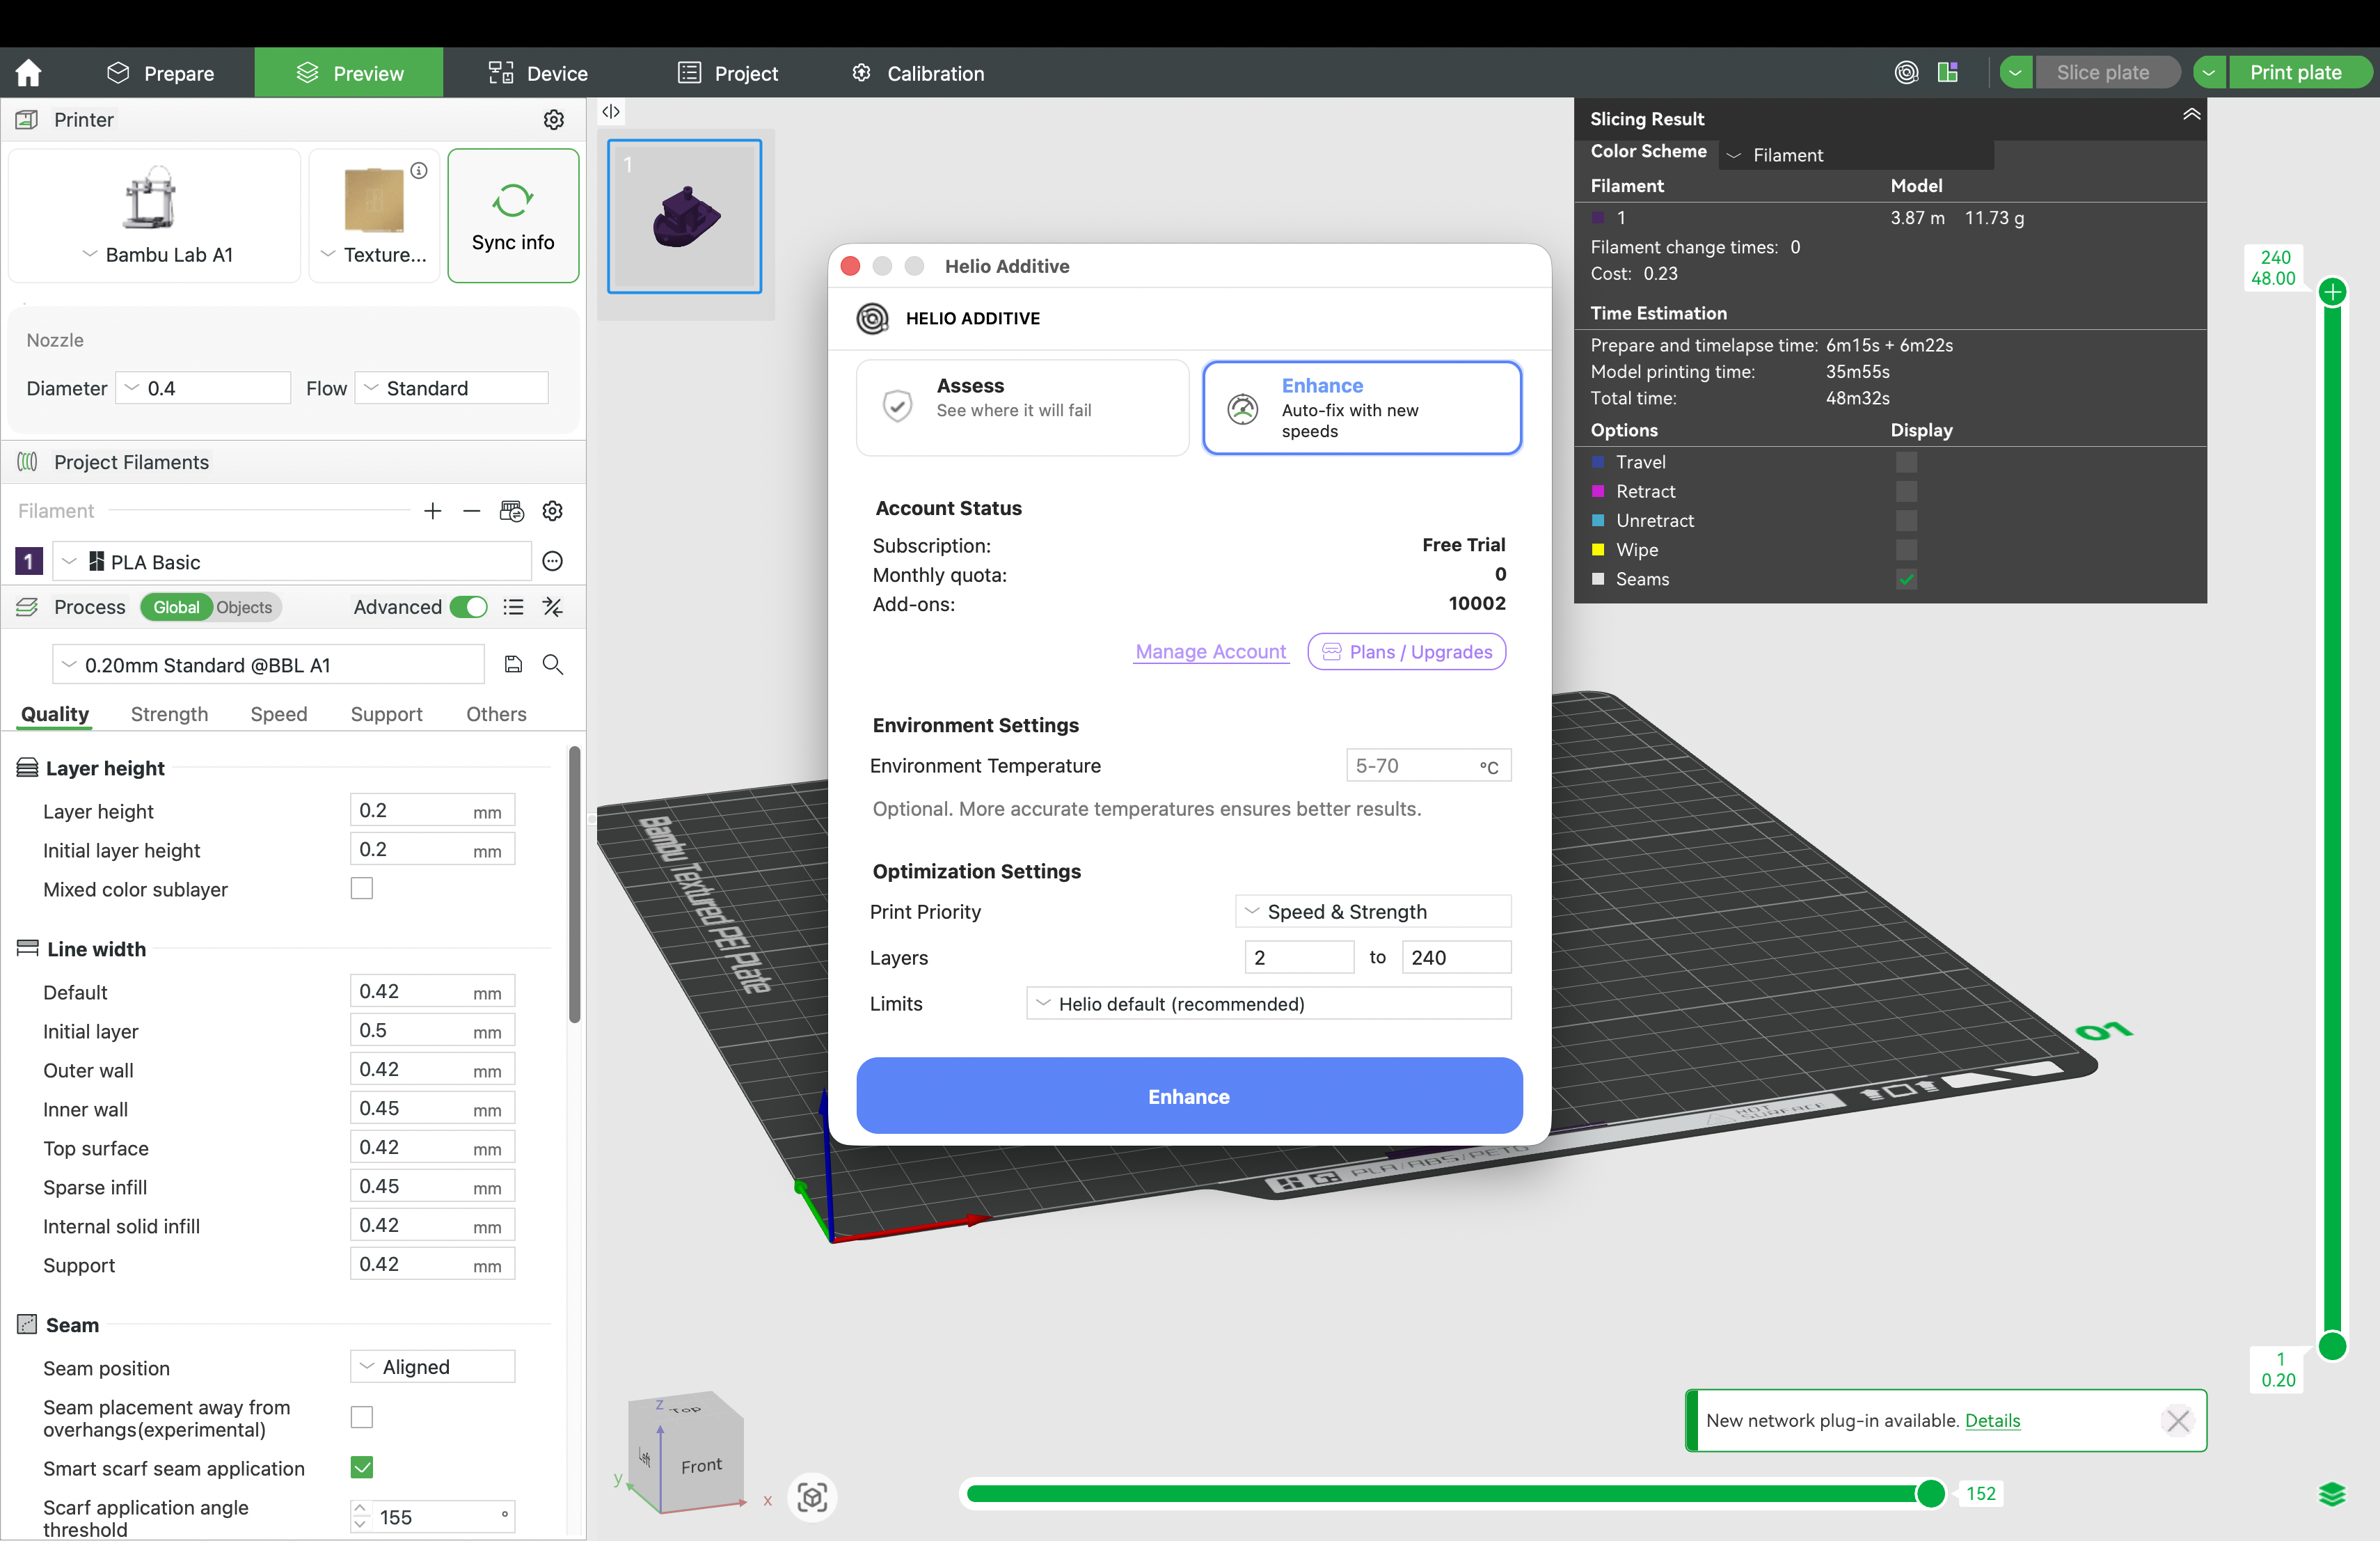Click the fit camera view icon
The image size is (2380, 1541).
[x=812, y=1497]
